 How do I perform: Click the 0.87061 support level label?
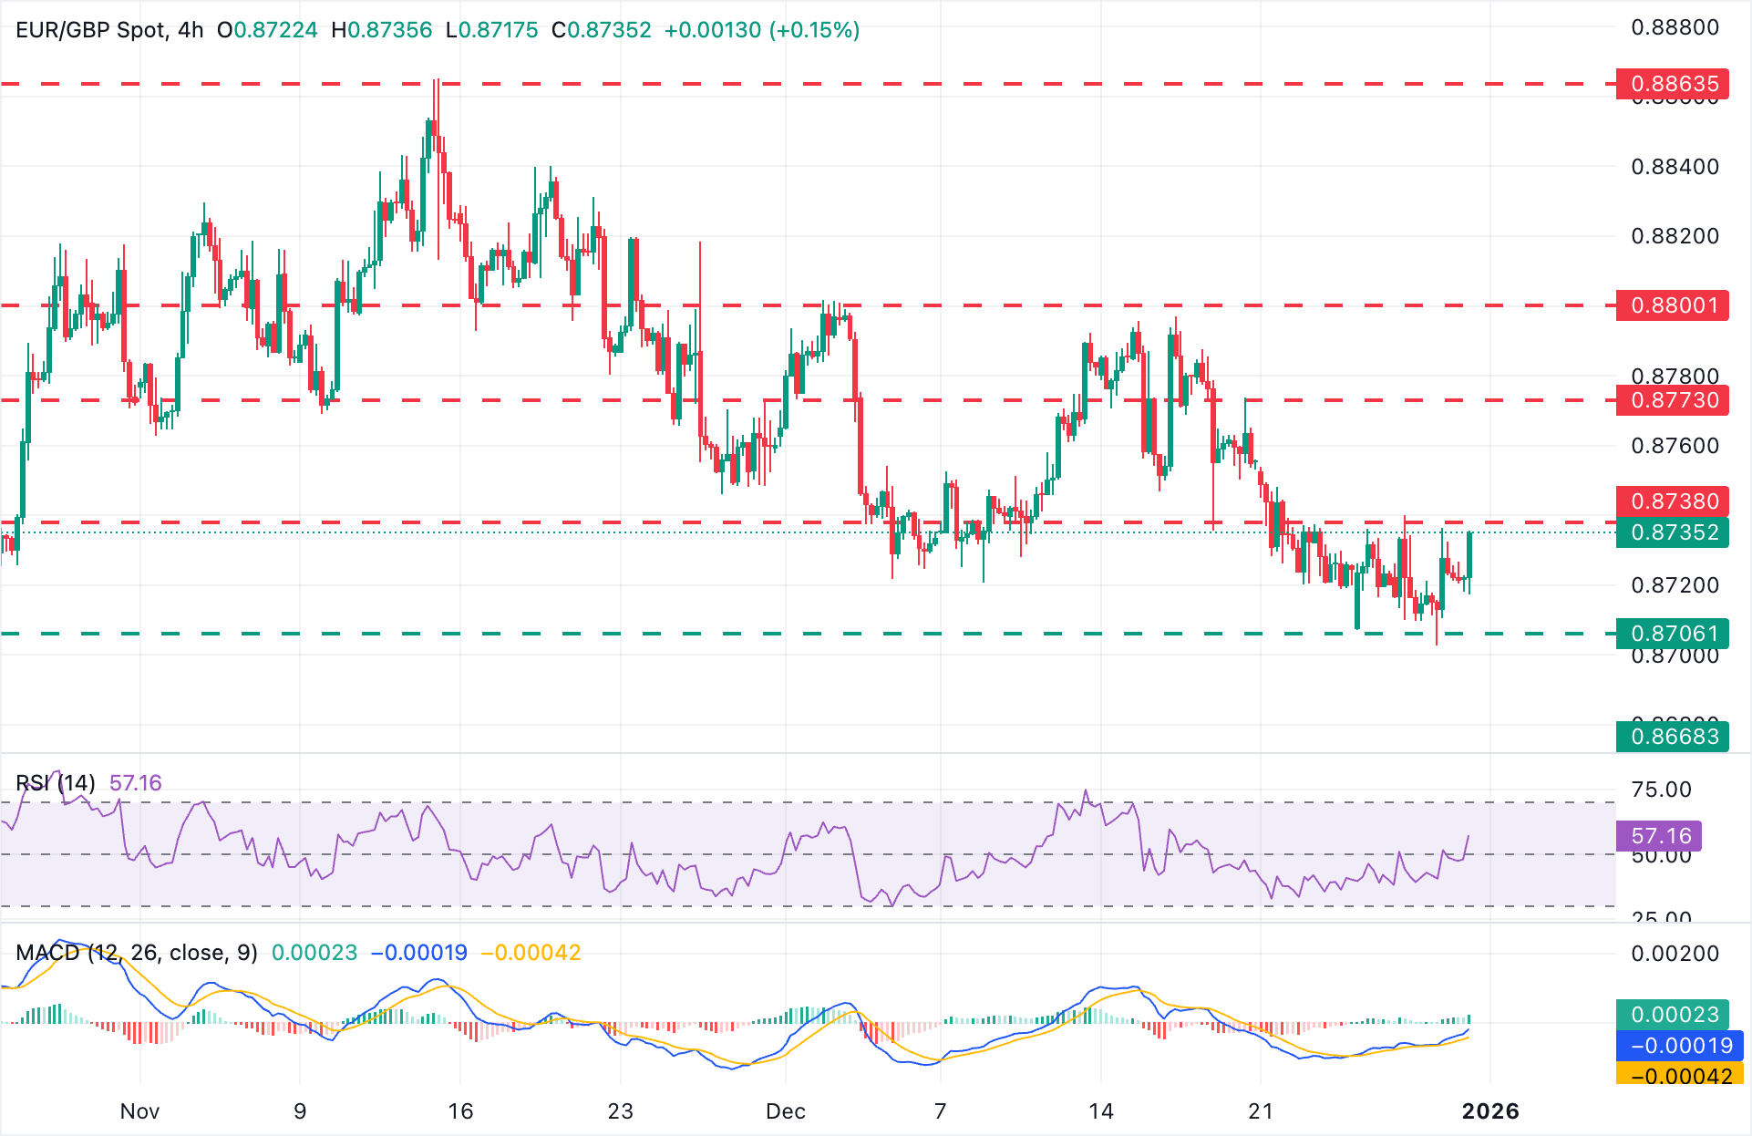(1672, 632)
